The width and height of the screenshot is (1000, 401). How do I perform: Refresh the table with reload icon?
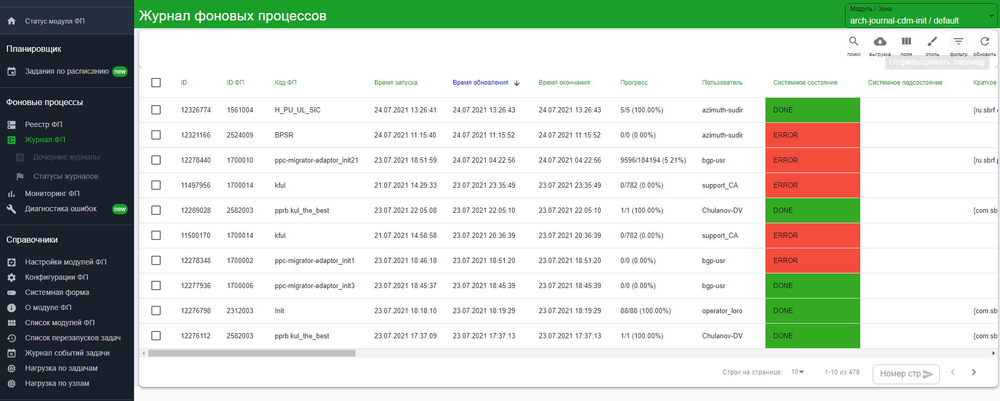coord(984,42)
